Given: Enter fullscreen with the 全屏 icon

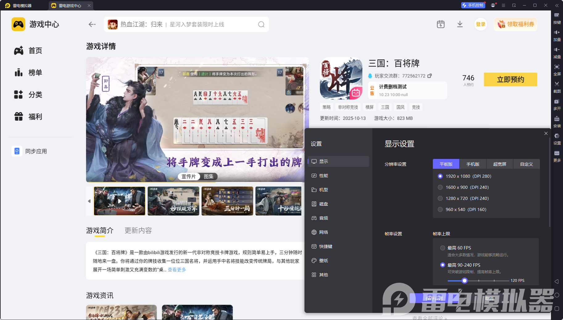Looking at the screenshot, I should [x=557, y=70].
